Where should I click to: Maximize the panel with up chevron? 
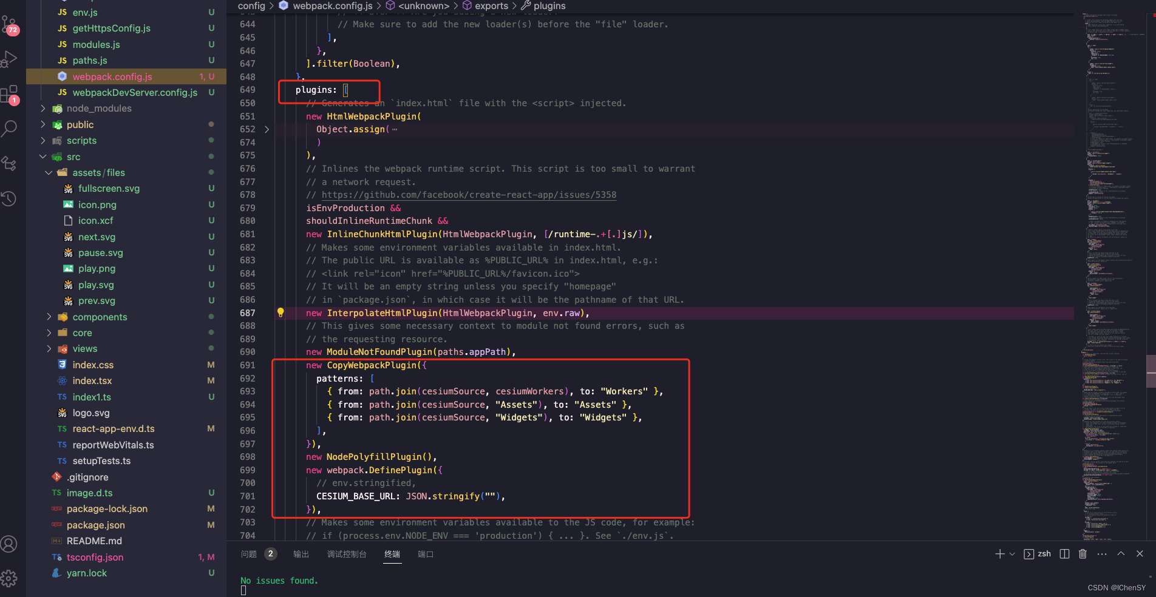click(x=1121, y=554)
